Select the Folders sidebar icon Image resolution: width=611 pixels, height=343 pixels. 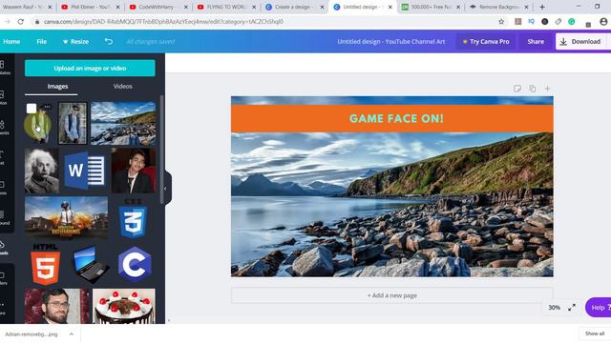point(3,277)
